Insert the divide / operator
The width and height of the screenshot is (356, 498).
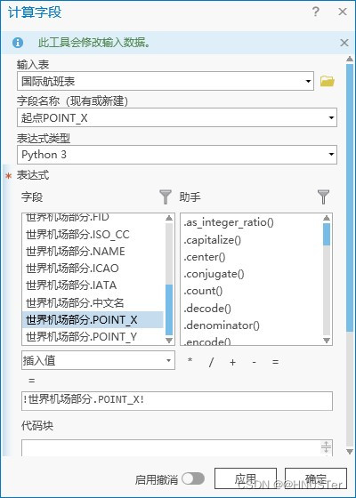pyautogui.click(x=211, y=362)
